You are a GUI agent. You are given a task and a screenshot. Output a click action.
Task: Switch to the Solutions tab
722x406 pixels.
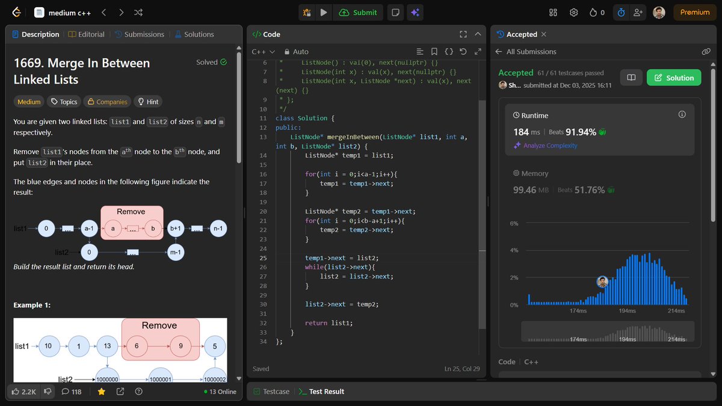pyautogui.click(x=194, y=34)
